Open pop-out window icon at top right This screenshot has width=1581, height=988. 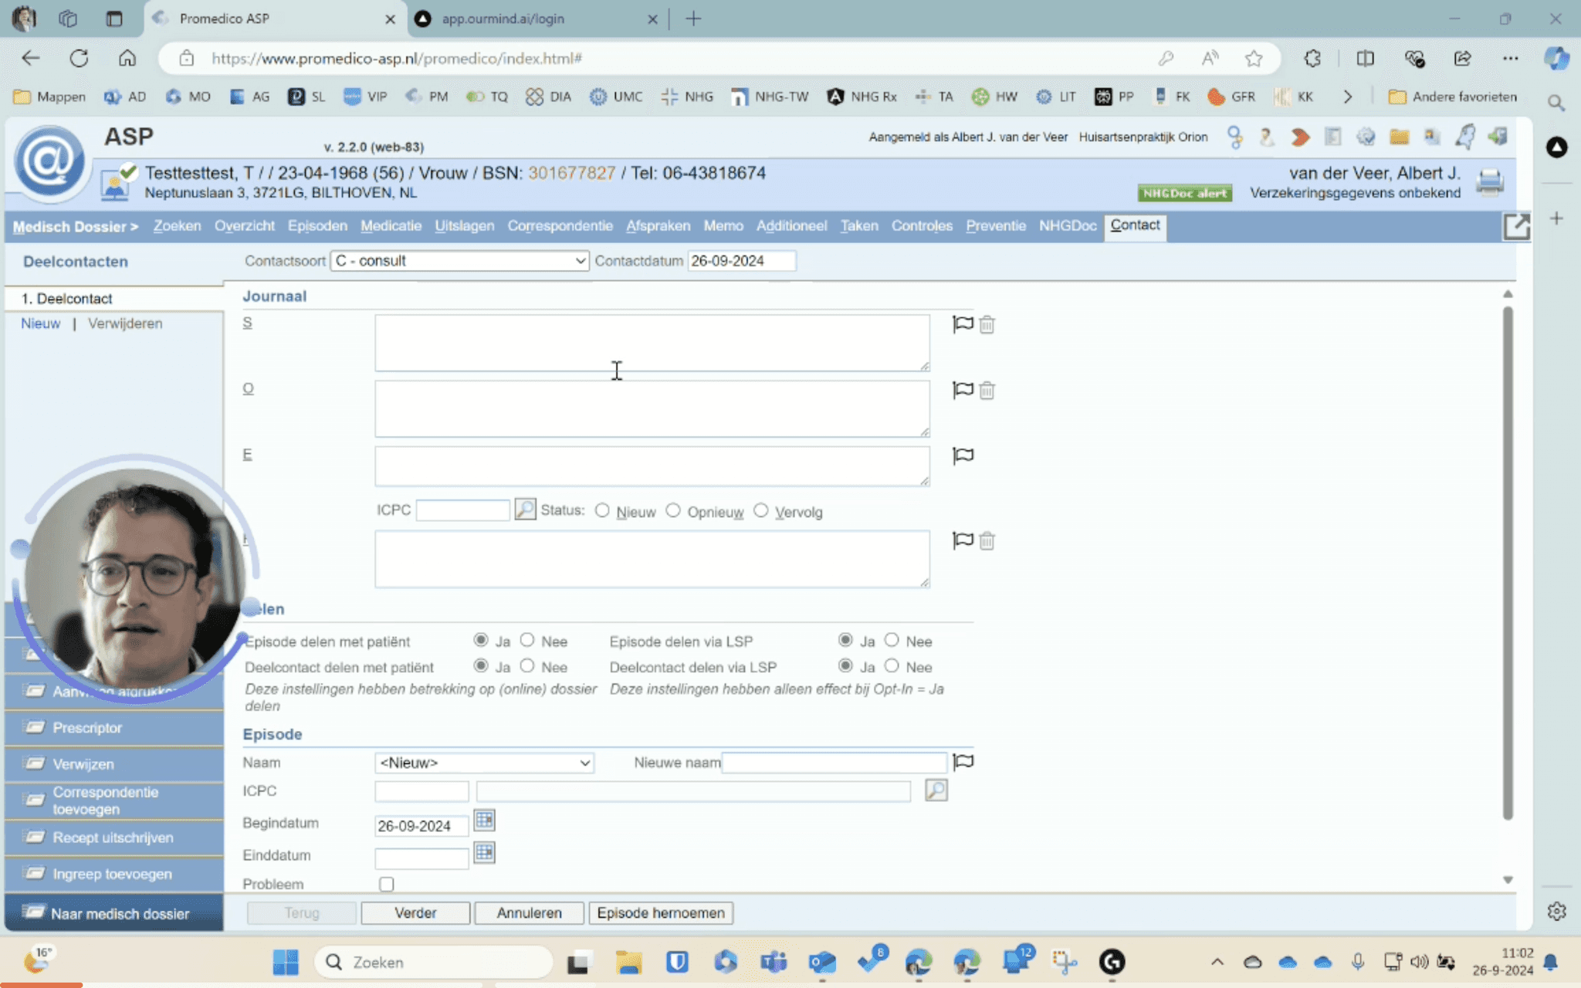tap(1516, 226)
